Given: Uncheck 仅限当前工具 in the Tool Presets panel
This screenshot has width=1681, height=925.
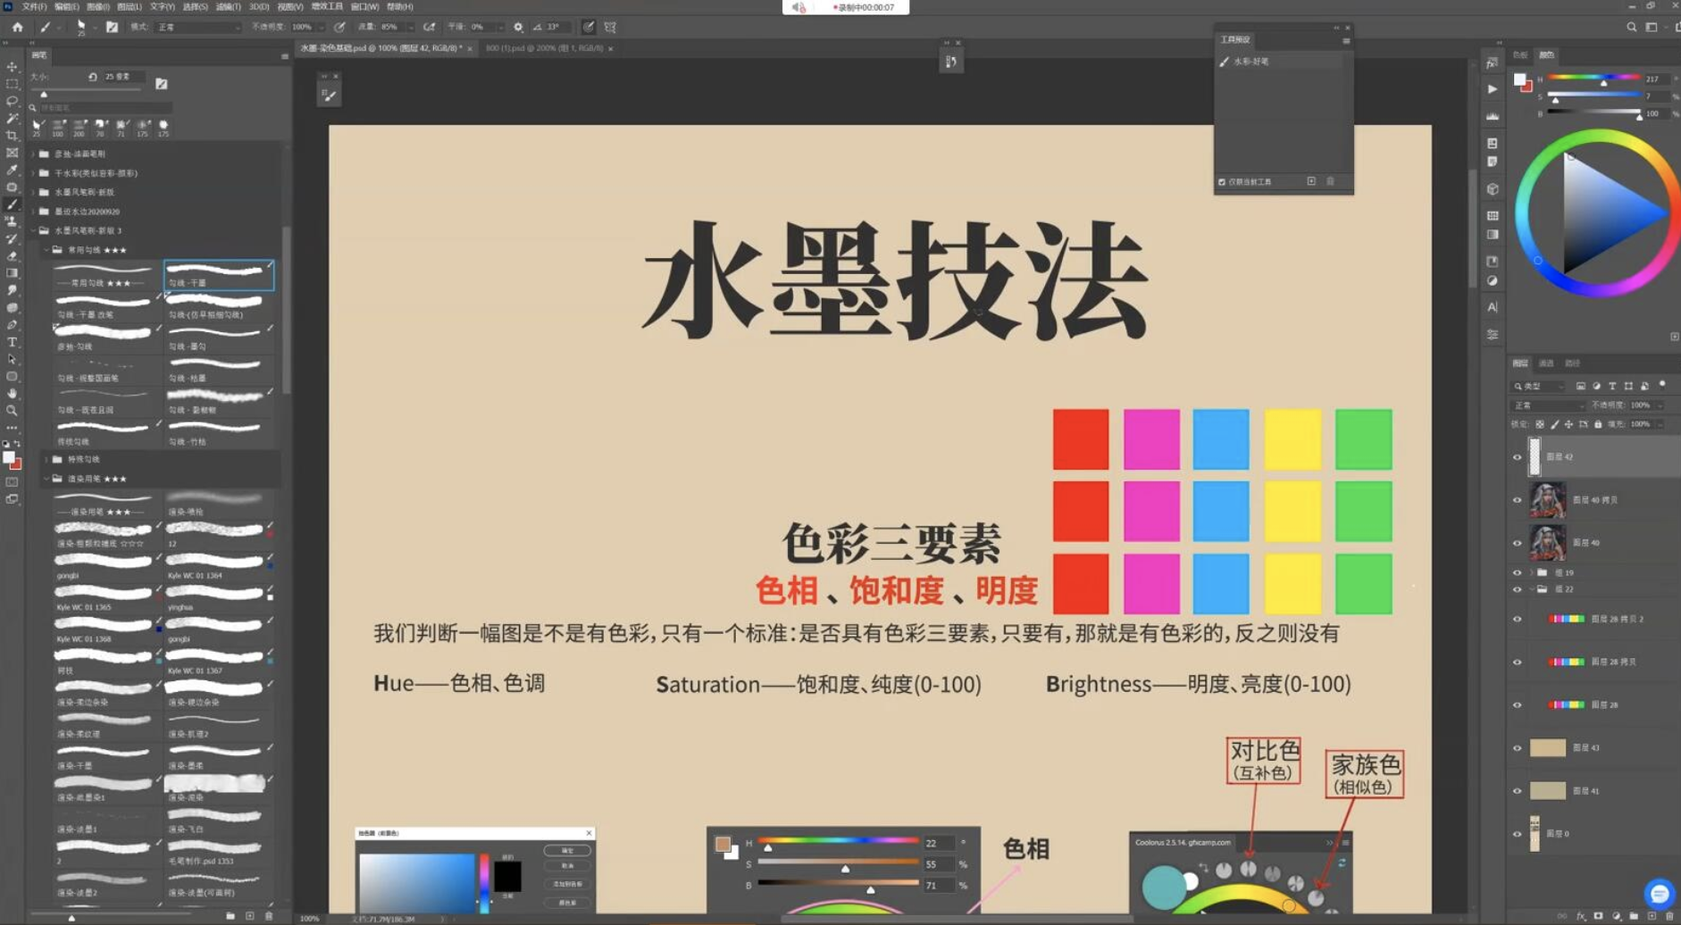Looking at the screenshot, I should (x=1222, y=181).
